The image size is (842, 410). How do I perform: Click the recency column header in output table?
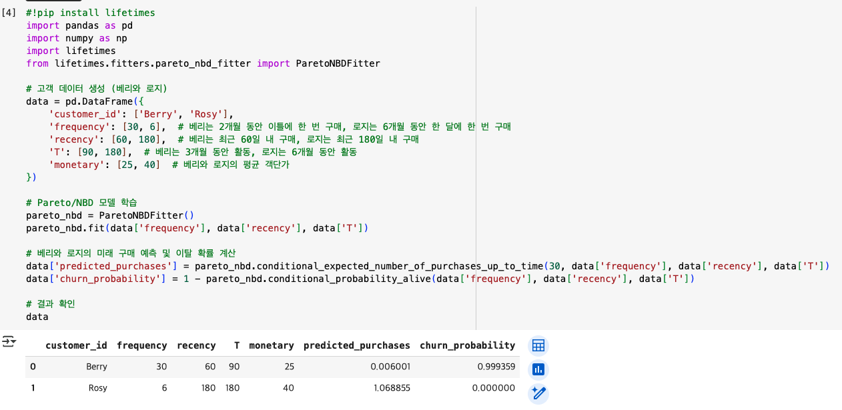pos(196,345)
